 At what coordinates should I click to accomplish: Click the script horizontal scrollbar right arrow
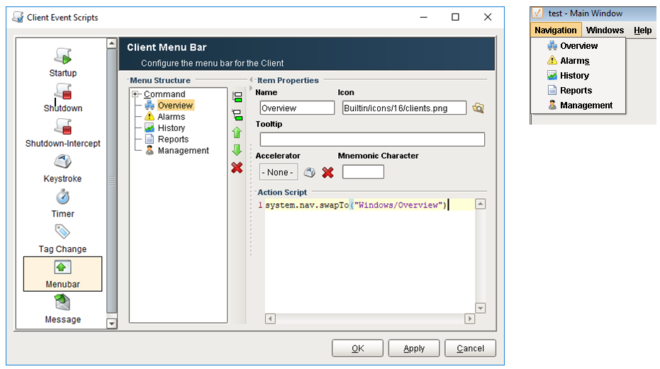470,319
